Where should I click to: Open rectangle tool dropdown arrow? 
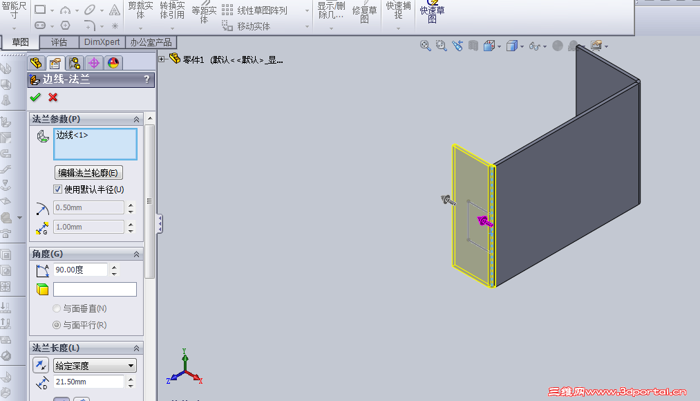[52, 10]
